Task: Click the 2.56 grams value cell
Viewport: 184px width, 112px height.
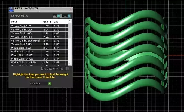Action: (47, 62)
